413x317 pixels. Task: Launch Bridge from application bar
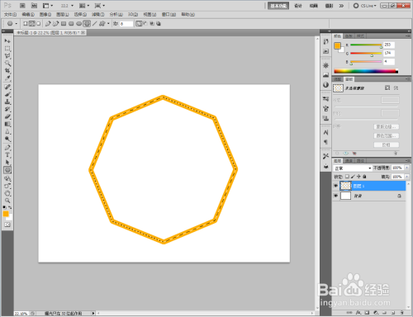22,6
